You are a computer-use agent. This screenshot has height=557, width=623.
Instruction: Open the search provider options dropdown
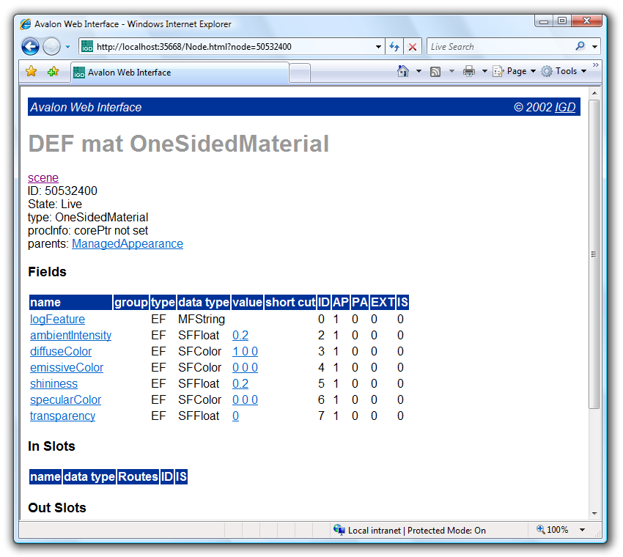click(594, 47)
